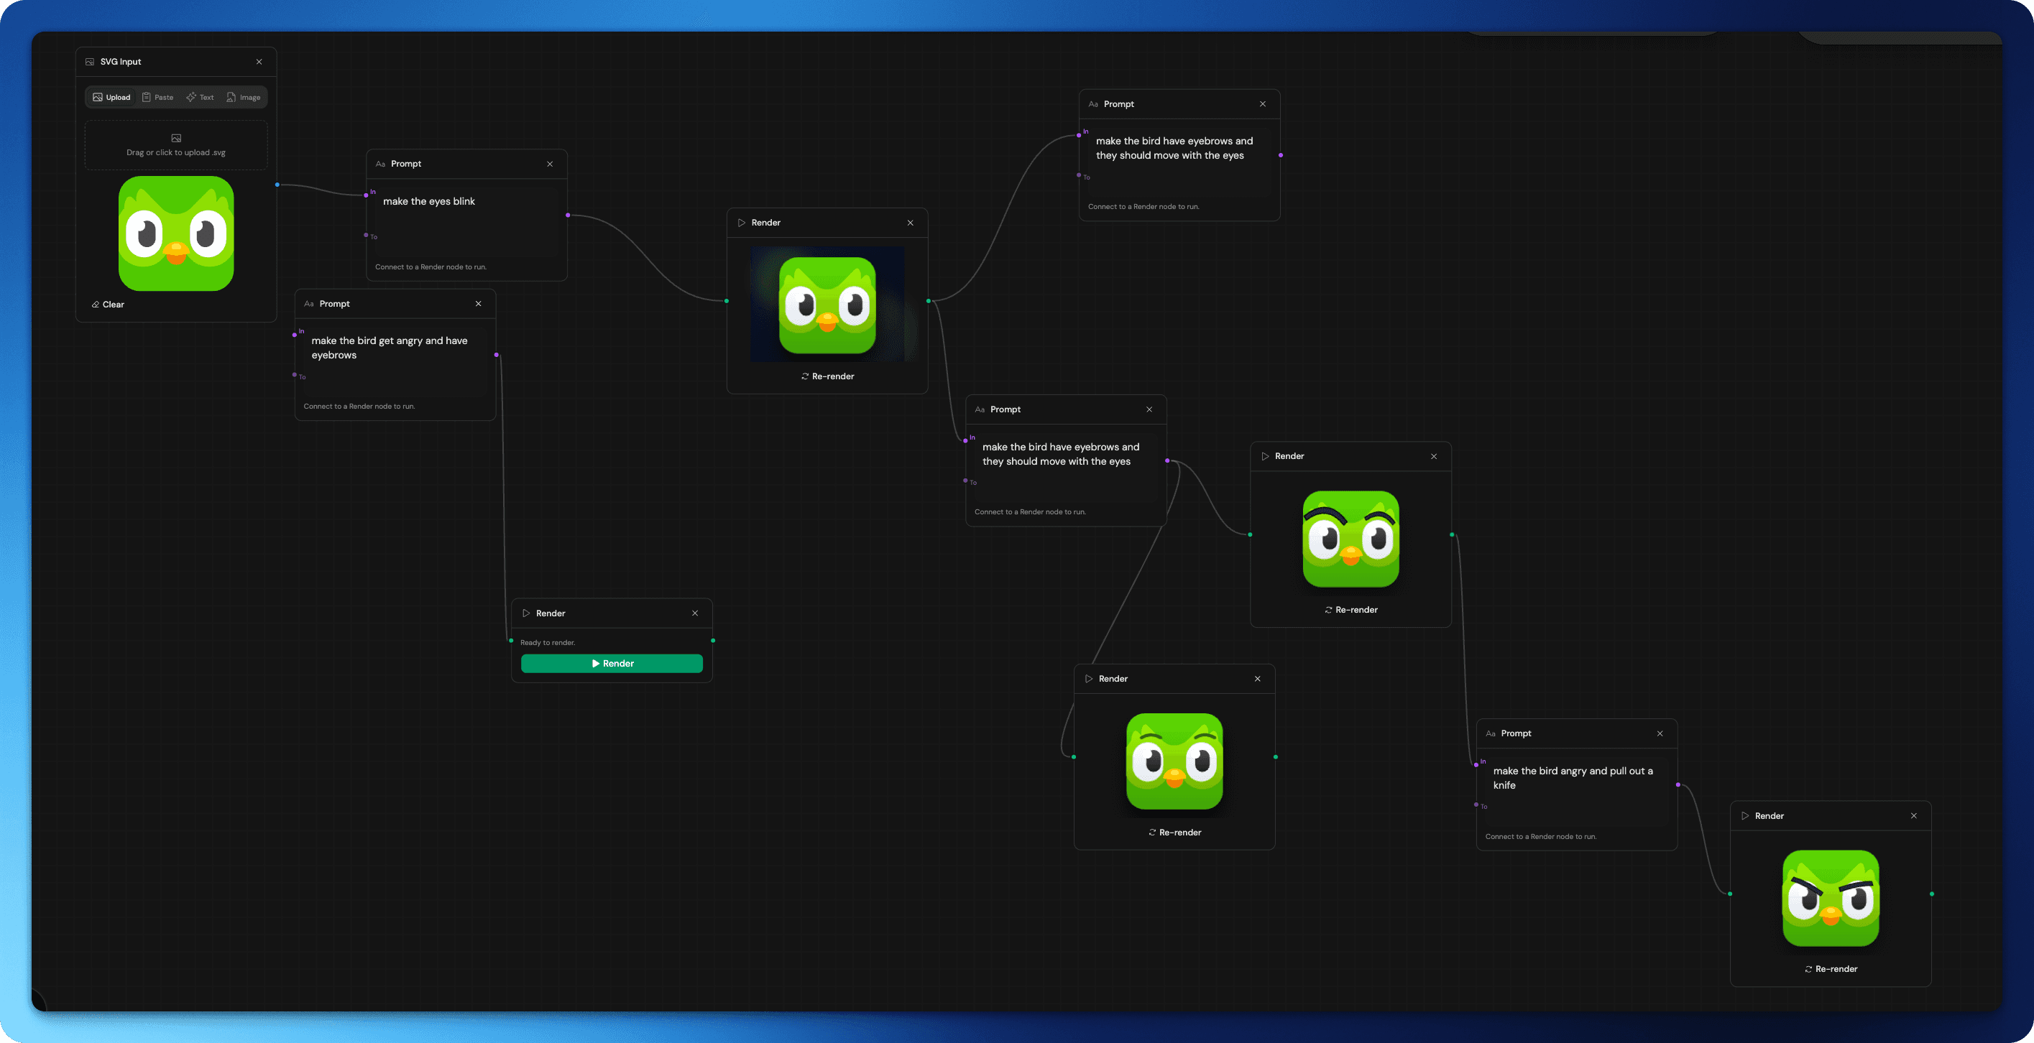This screenshot has height=1043, width=2034.
Task: Click the clipboard icon on the Paste option
Action: pos(146,97)
